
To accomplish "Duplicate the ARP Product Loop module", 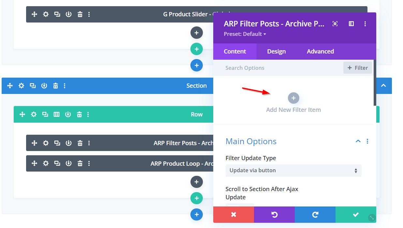I will [57, 163].
